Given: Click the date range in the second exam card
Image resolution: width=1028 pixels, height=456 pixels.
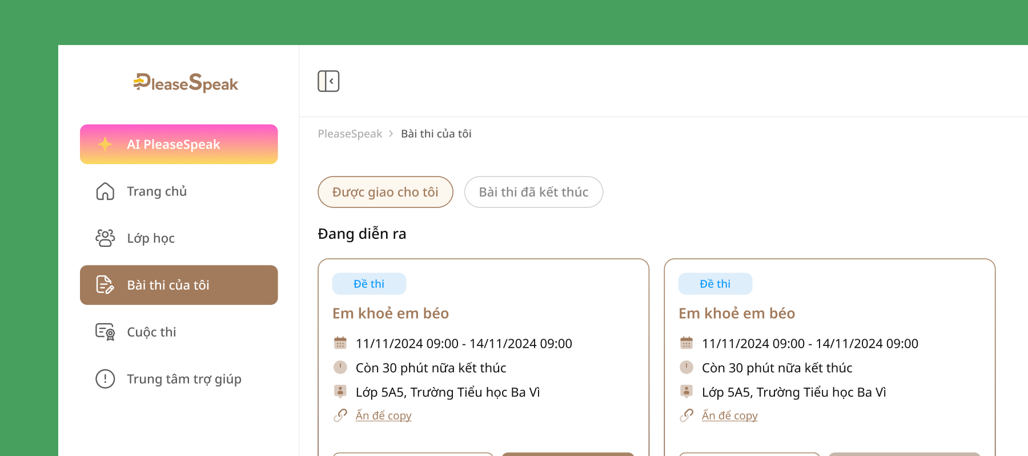Looking at the screenshot, I should coord(810,344).
